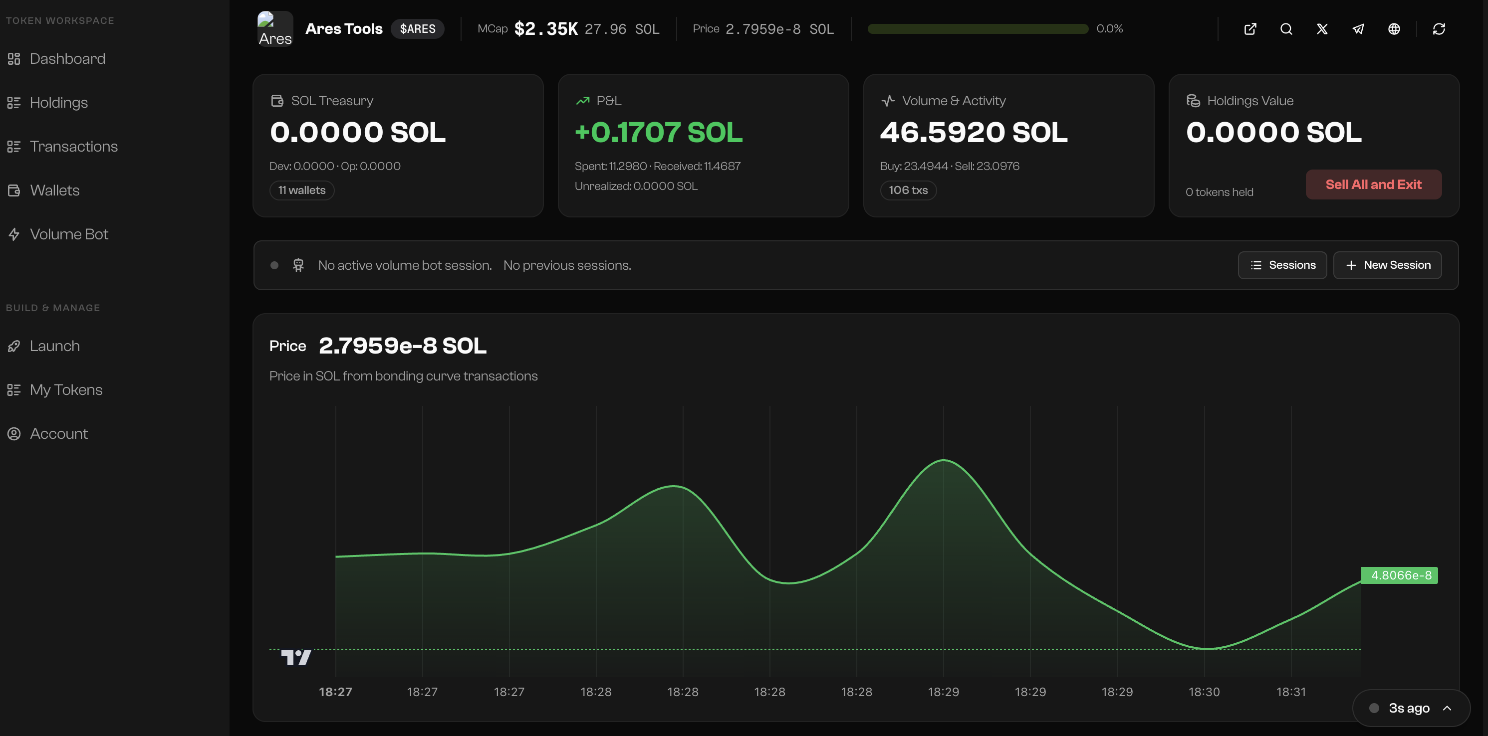
Task: Click the Volume Bot lightning icon
Action: [x=14, y=234]
